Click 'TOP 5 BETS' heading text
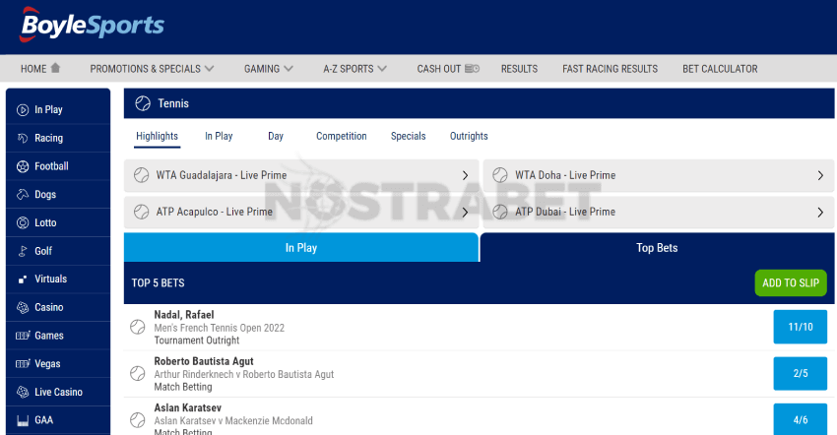Viewport: 837px width, 435px height. pos(158,282)
